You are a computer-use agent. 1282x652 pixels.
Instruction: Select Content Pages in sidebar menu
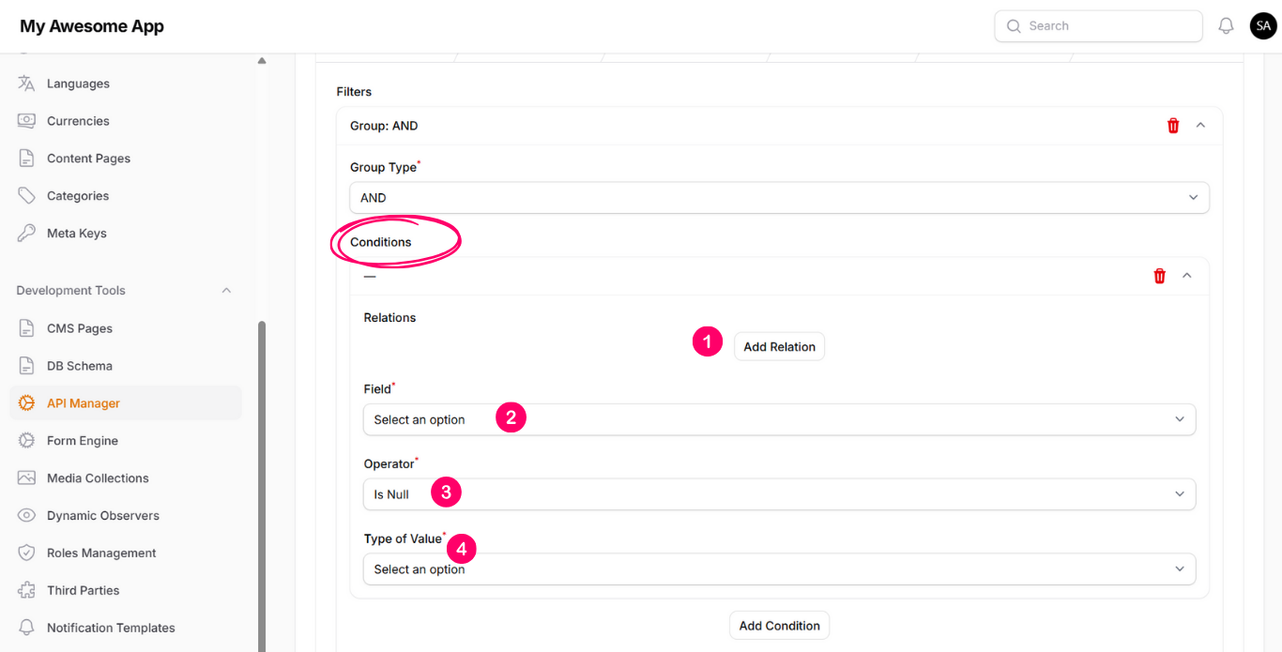click(x=88, y=159)
